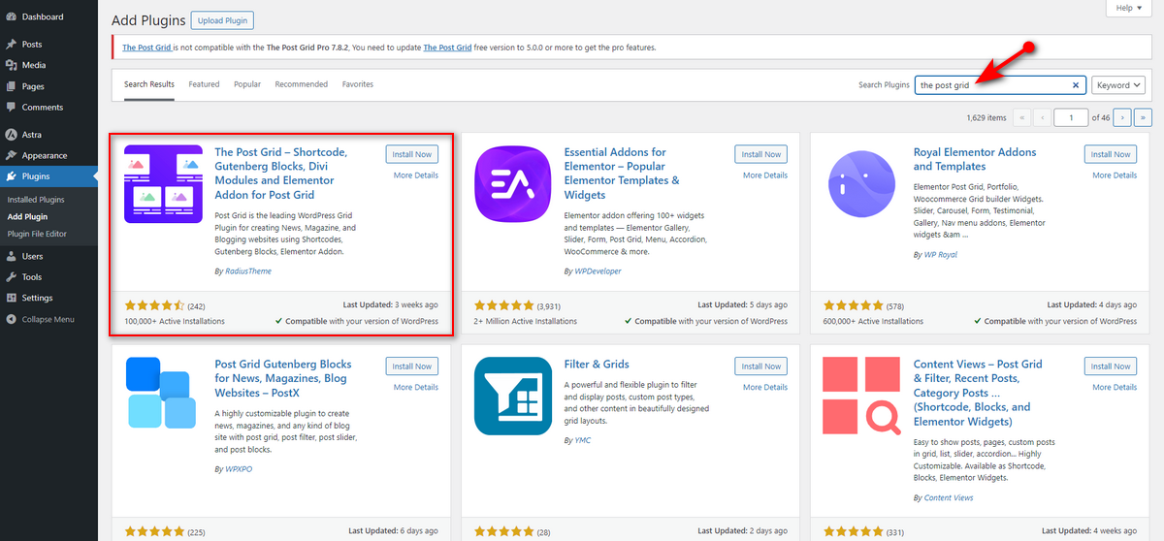Open More Details for Content Views
Image resolution: width=1164 pixels, height=541 pixels.
click(x=1115, y=387)
